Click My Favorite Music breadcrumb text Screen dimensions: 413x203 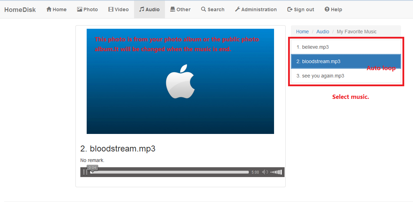click(357, 32)
